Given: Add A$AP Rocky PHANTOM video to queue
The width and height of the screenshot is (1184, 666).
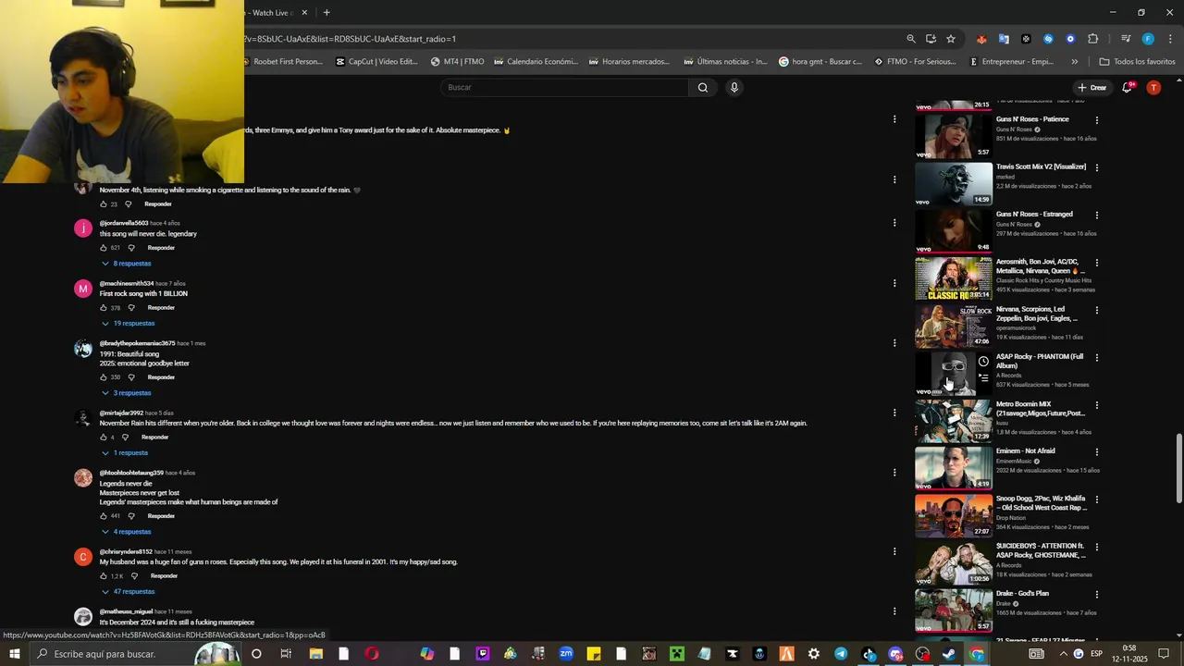Looking at the screenshot, I should 983,377.
